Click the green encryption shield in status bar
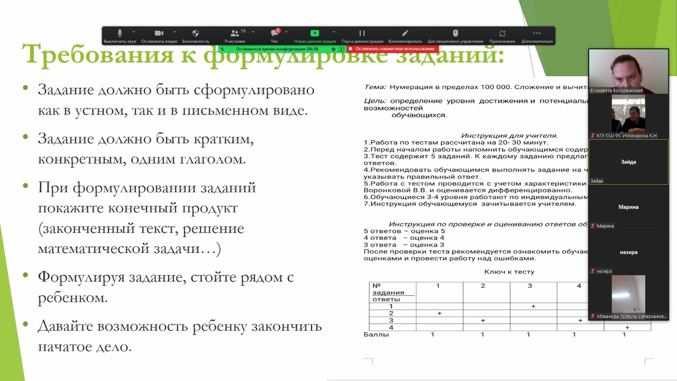 333,49
